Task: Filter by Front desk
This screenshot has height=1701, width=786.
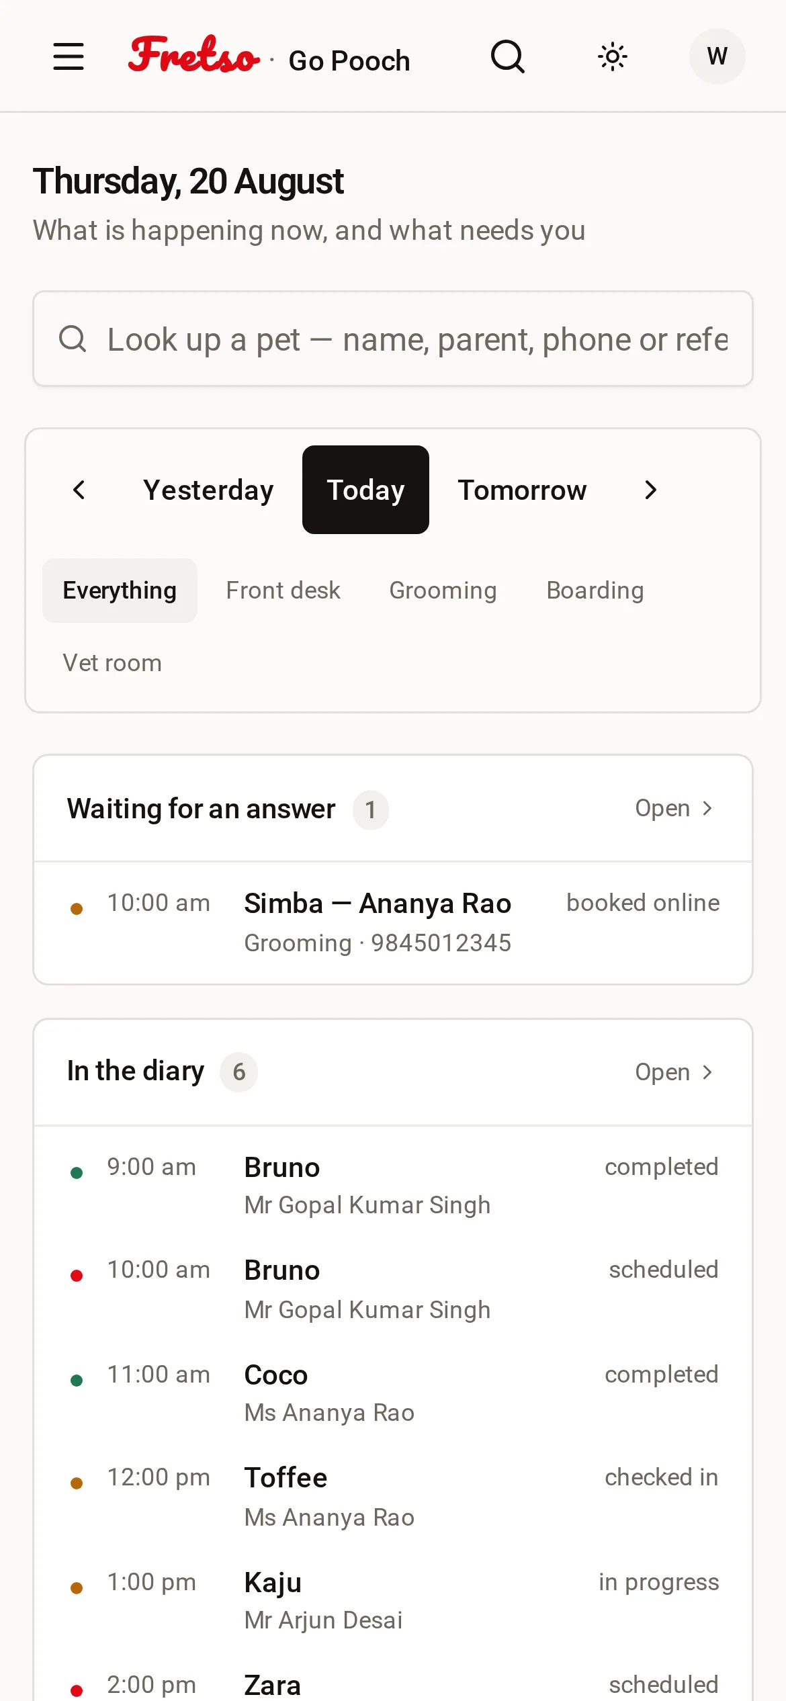Action: point(283,591)
